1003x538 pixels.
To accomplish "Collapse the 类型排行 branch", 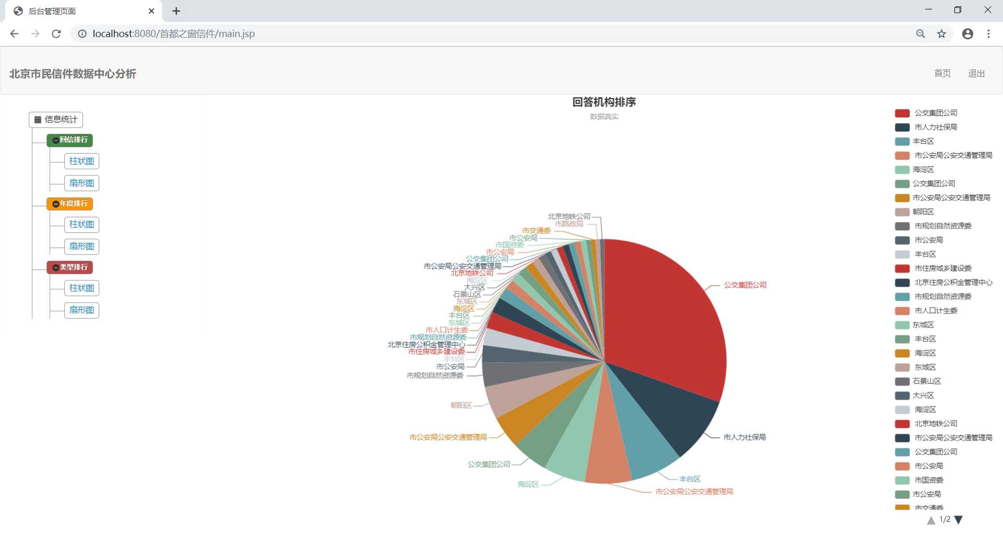I will [69, 267].
